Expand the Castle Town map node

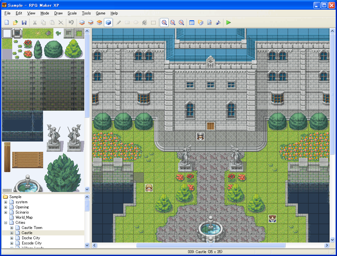point(12,228)
